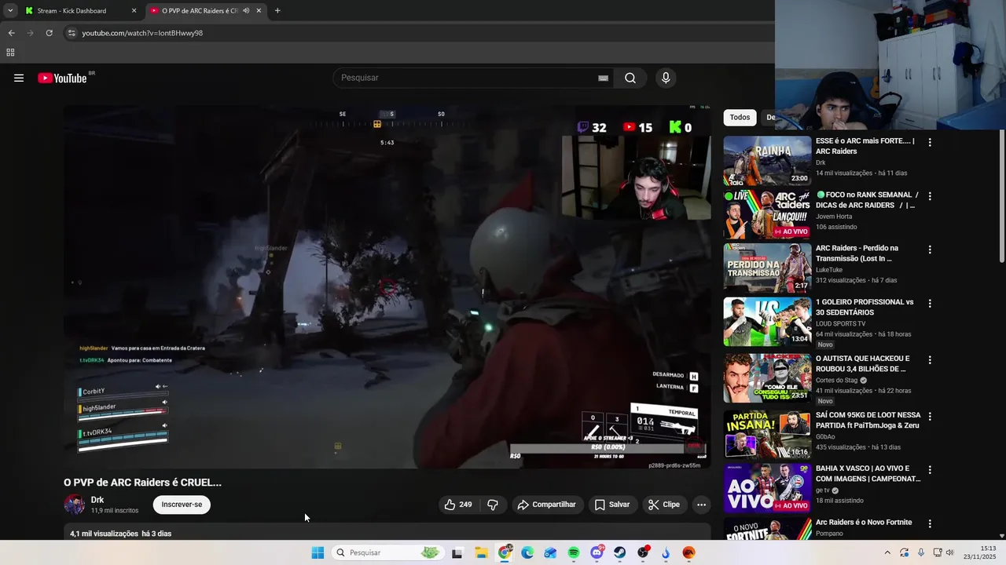This screenshot has height=565, width=1006.
Task: Open 'ARC Raiders - Perdido na Transmissão' video title
Action: (858, 253)
